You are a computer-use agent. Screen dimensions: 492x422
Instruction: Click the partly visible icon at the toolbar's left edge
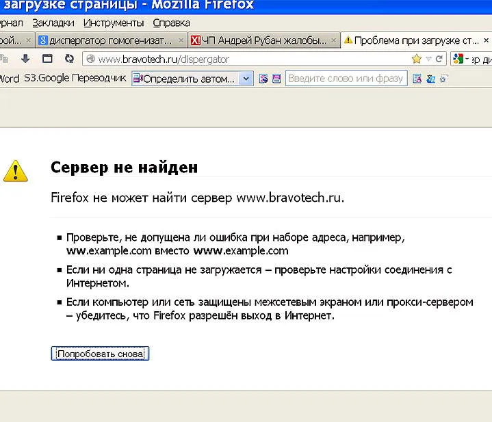point(4,59)
